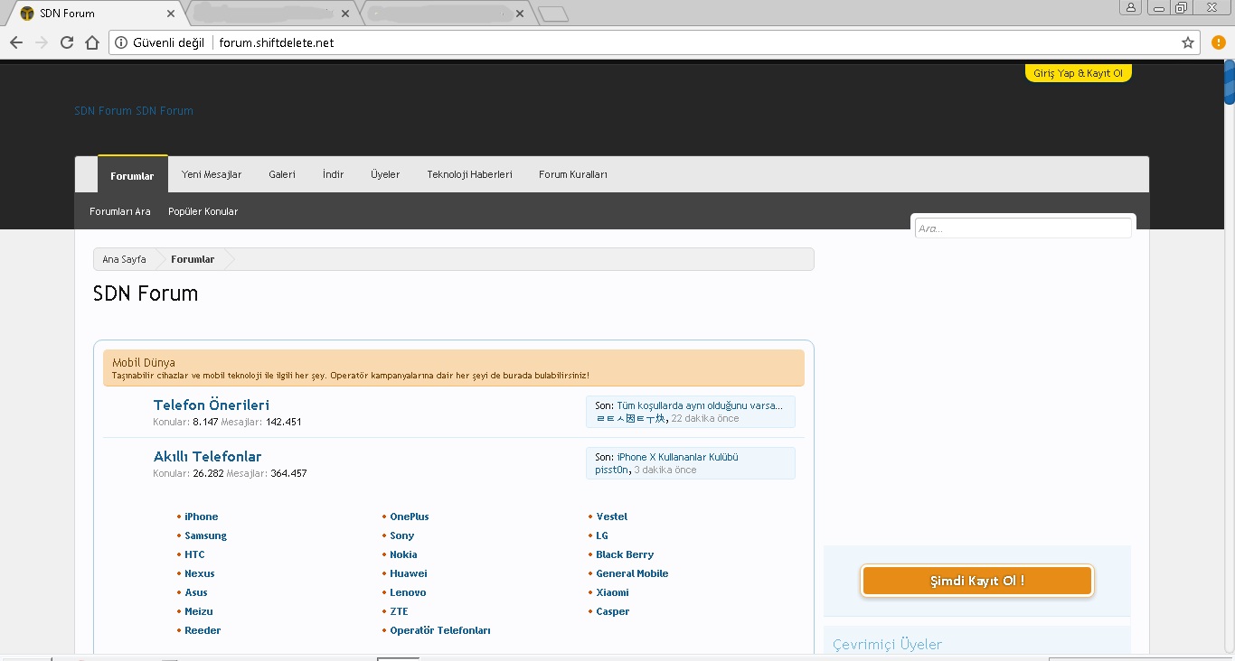Open the Xiaomi subforum
The height and width of the screenshot is (661, 1235).
[613, 592]
